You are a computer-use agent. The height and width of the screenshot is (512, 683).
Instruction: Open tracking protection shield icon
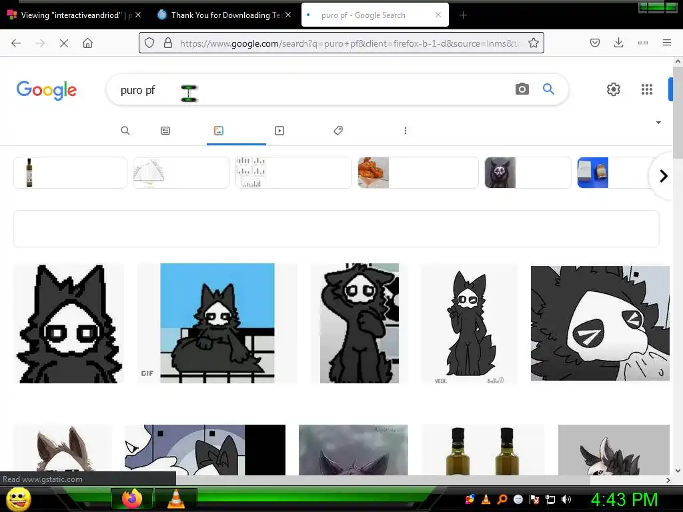(x=149, y=43)
